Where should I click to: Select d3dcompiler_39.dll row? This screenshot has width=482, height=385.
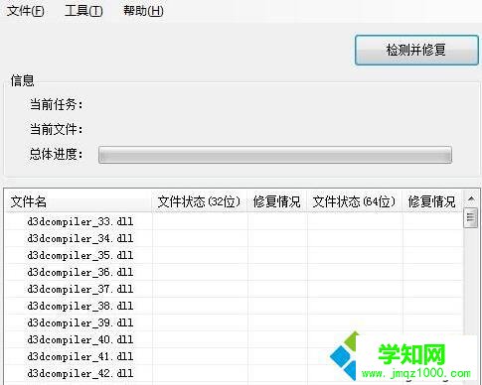[234, 322]
